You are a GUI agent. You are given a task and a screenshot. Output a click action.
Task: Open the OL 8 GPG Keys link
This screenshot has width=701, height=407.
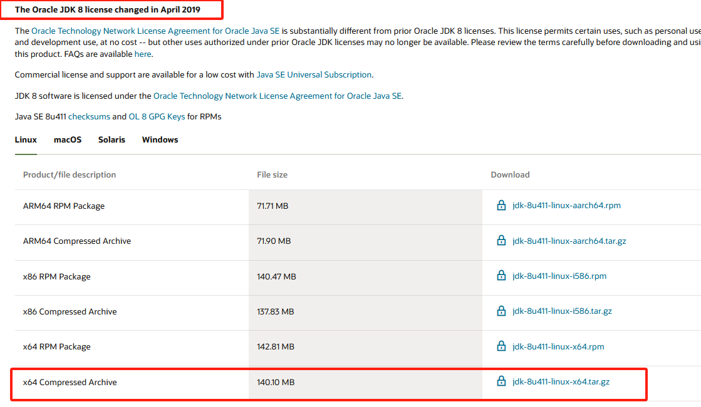coord(157,116)
